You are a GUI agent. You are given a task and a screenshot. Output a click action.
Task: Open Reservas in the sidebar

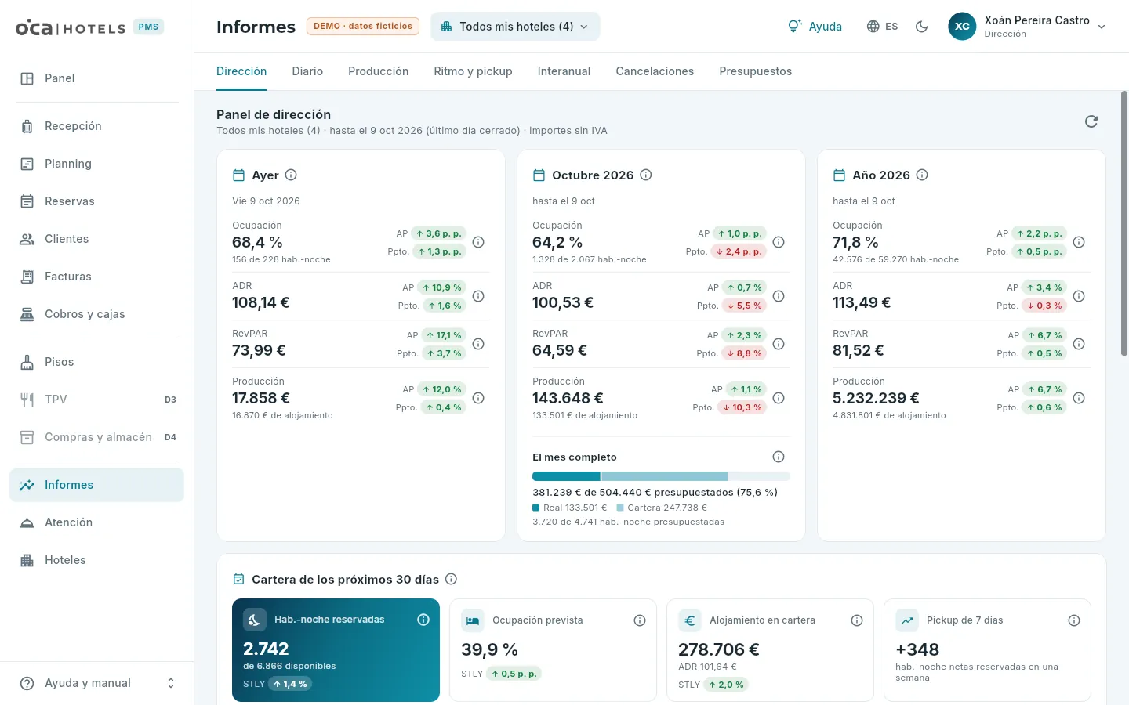point(96,201)
